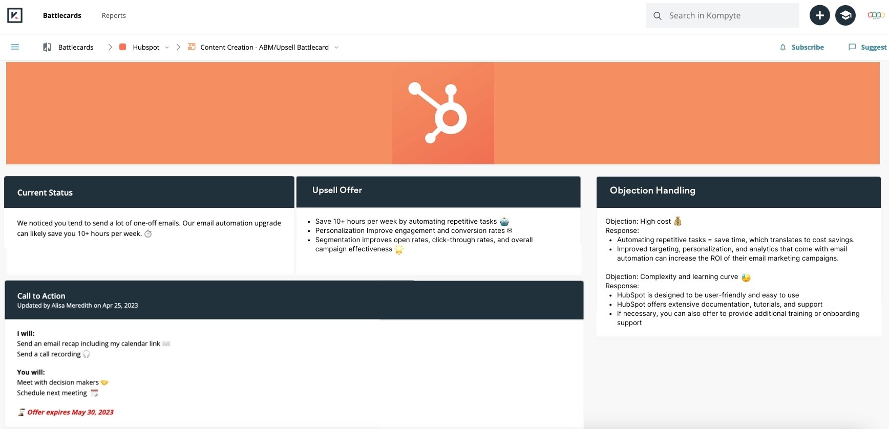
Task: Click the HubSpot sprocket logo banner
Action: 443,113
